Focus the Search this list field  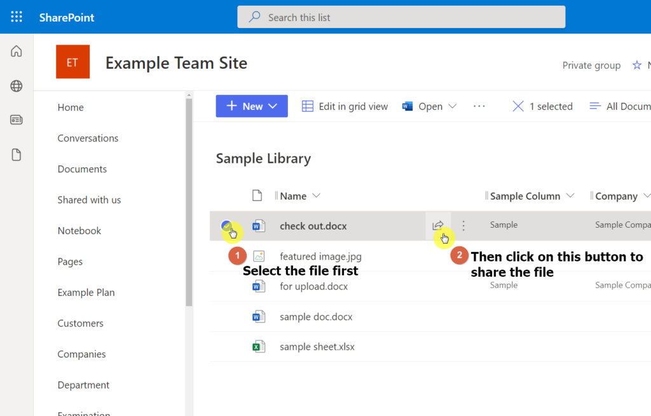tap(401, 17)
